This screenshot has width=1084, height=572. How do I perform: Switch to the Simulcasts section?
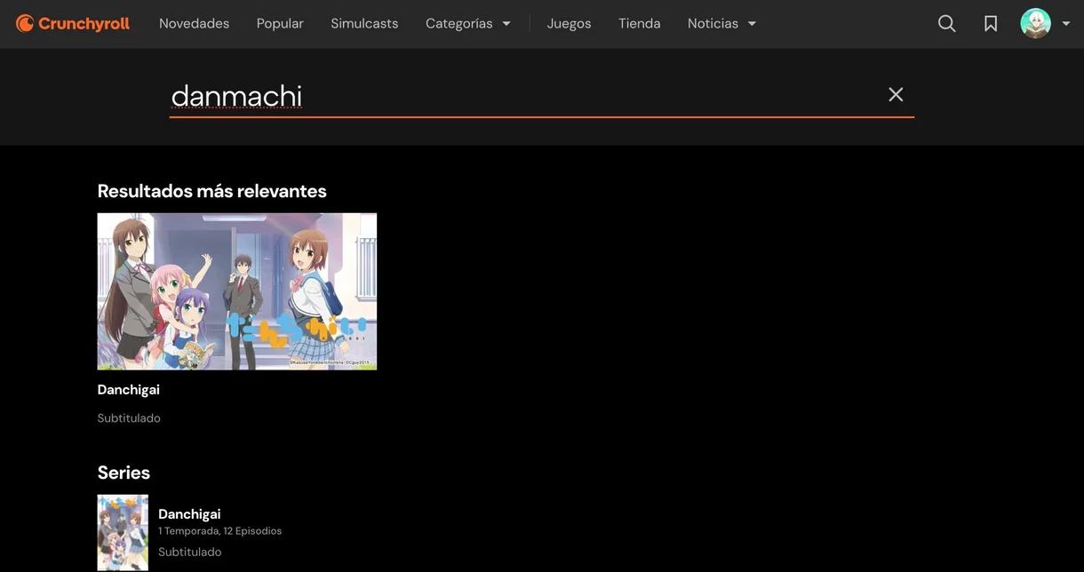(x=364, y=23)
